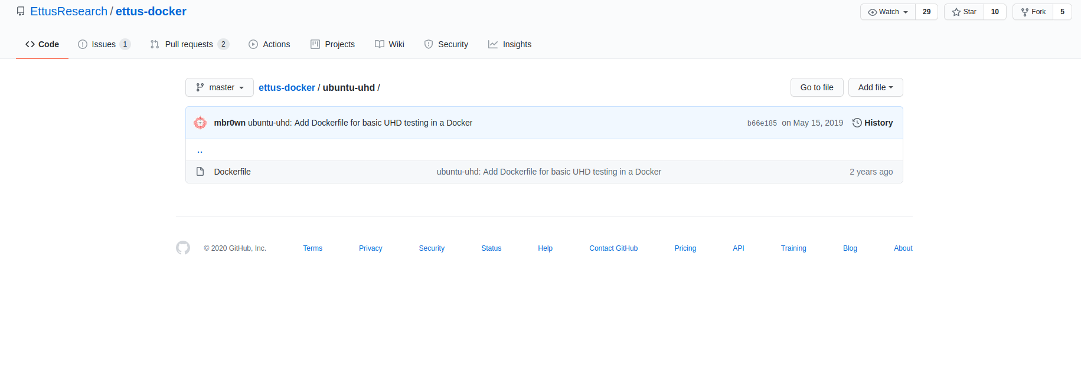Open the API footer link

point(739,248)
